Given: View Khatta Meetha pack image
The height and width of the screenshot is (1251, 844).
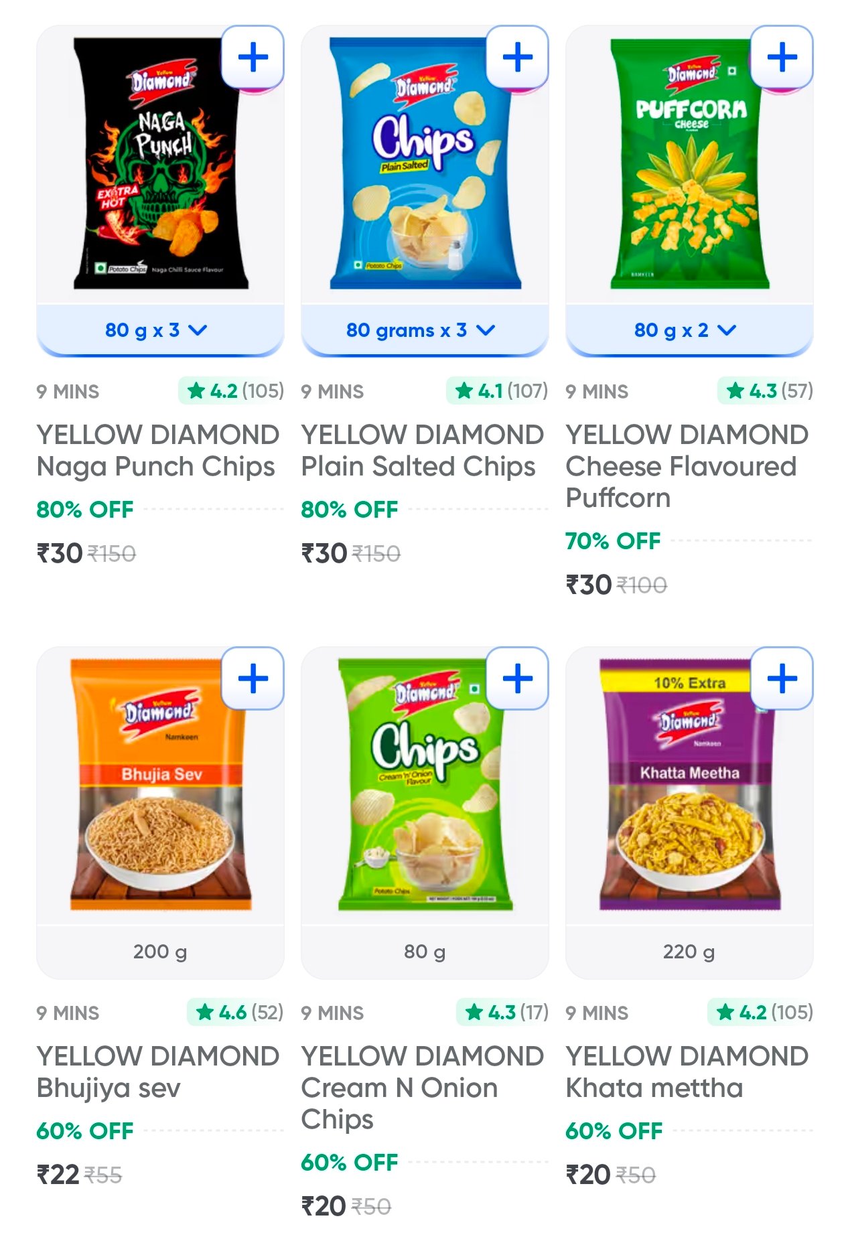Looking at the screenshot, I should pyautogui.click(x=689, y=784).
